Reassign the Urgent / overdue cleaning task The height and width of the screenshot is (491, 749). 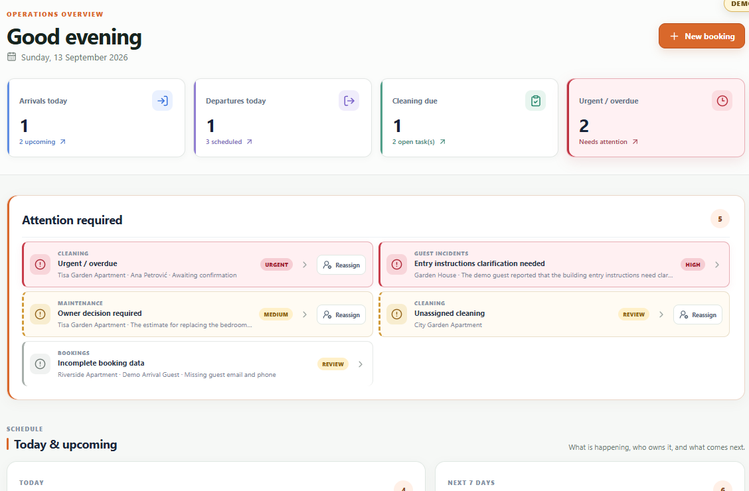(x=341, y=265)
